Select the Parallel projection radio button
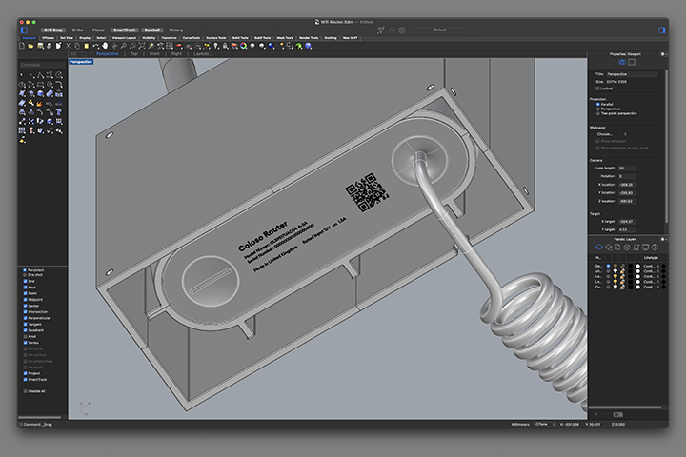The width and height of the screenshot is (686, 457). click(598, 104)
